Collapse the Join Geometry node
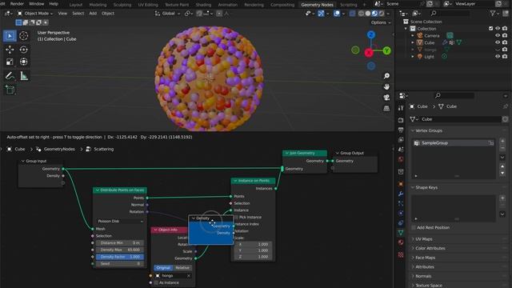512x288 pixels. coord(287,153)
